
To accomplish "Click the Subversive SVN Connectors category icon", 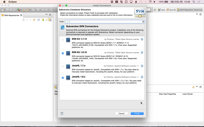I will (63, 28).
